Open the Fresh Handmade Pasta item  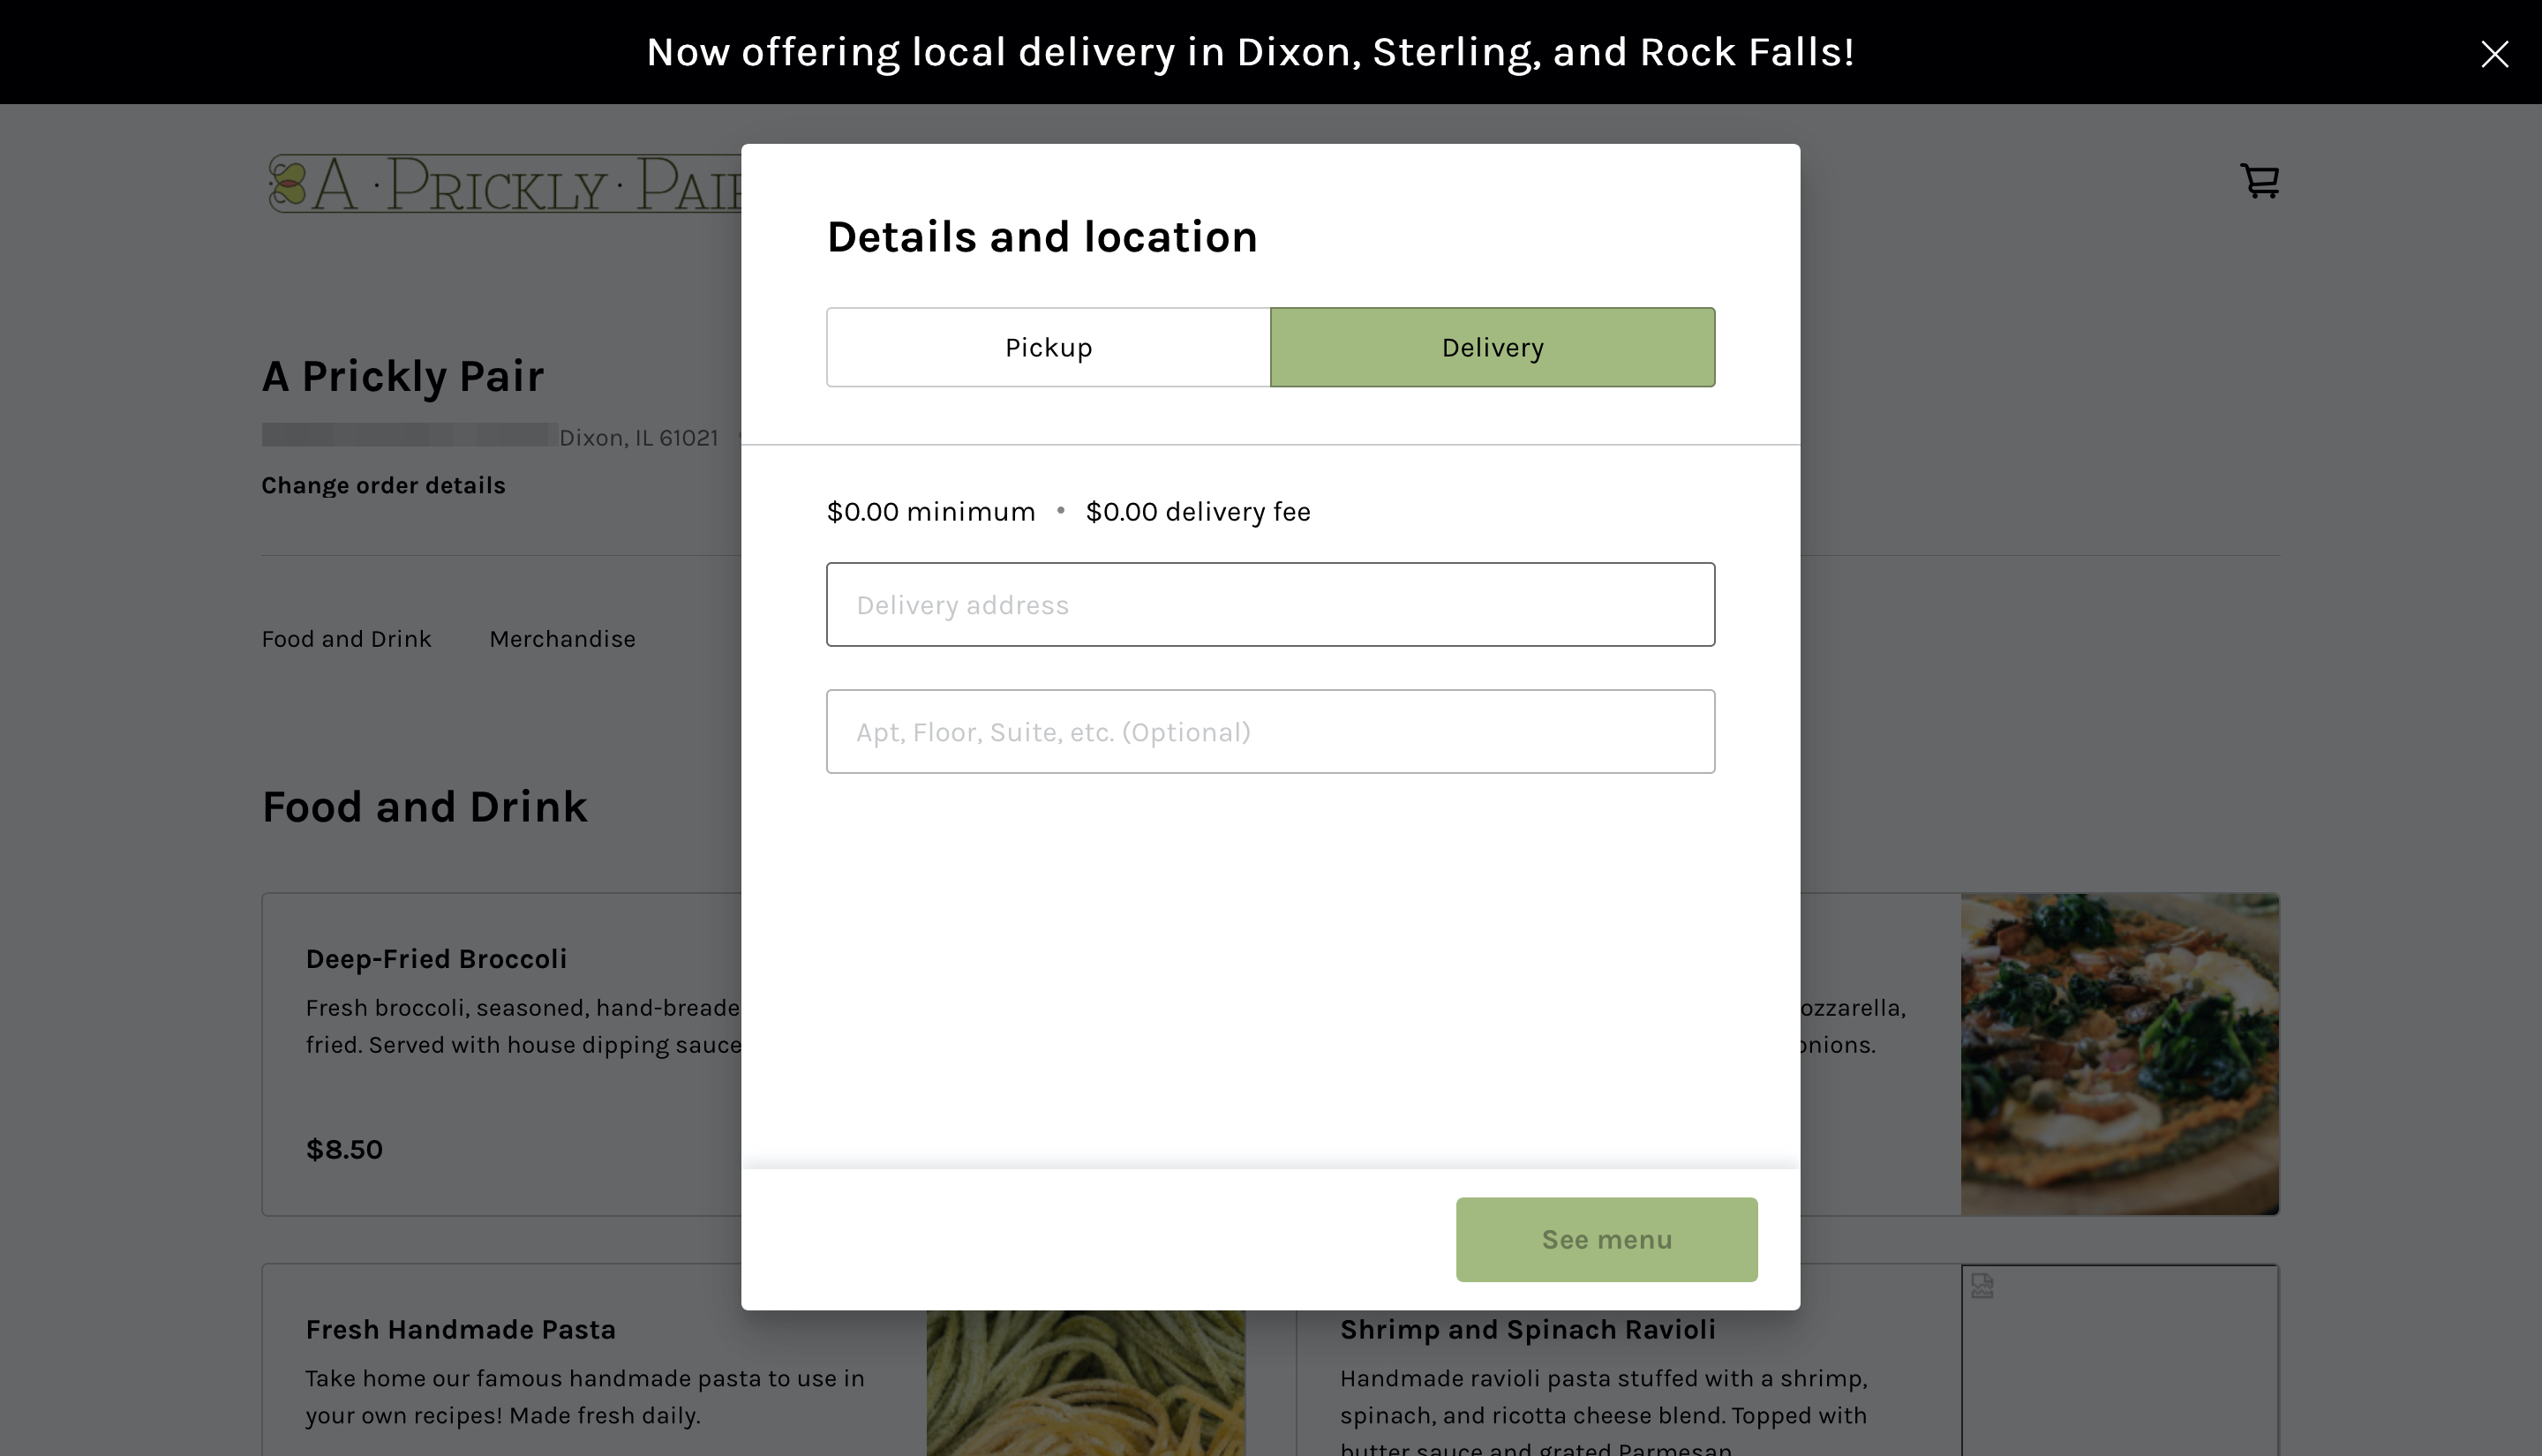pos(460,1329)
